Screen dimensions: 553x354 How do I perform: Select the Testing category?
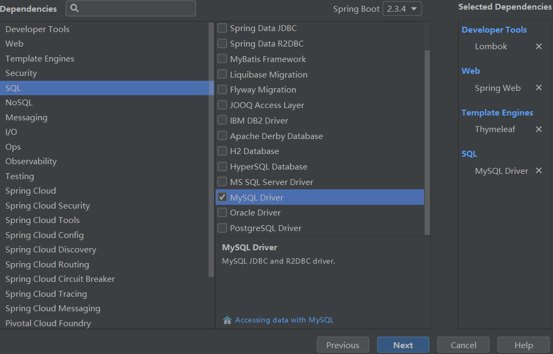pyautogui.click(x=104, y=176)
